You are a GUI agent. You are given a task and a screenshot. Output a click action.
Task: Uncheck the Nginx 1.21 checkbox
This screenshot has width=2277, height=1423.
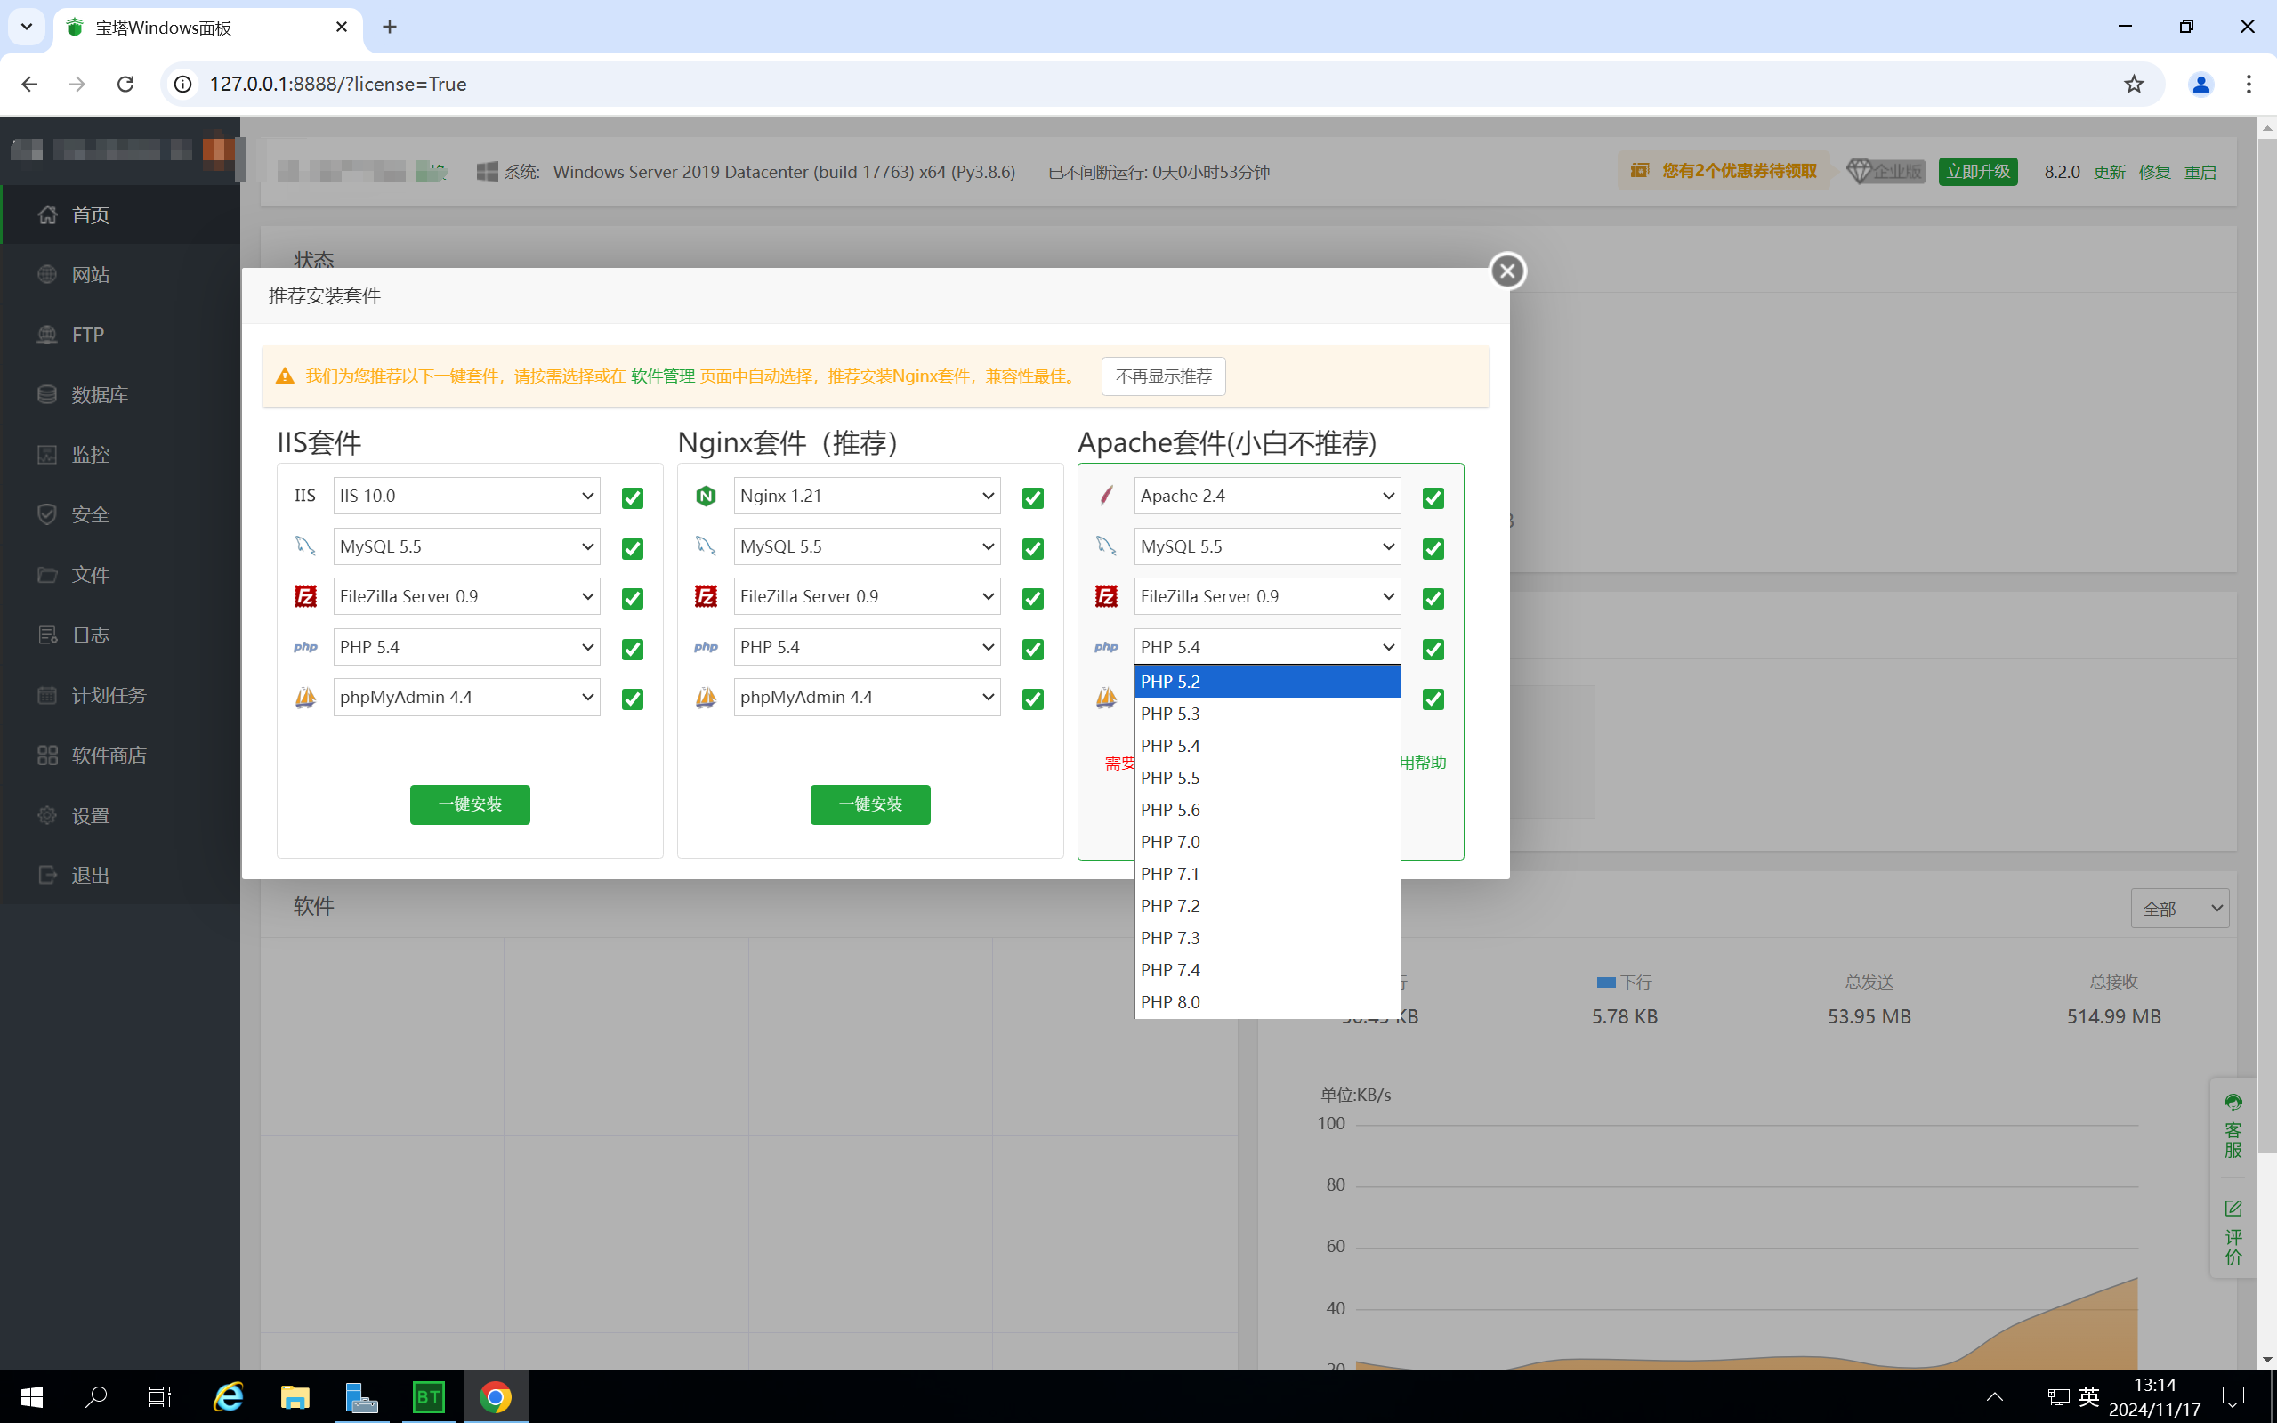(1032, 497)
